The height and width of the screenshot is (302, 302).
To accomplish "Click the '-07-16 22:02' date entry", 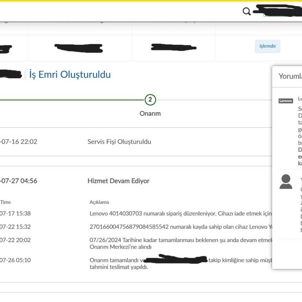I will pyautogui.click(x=18, y=142).
